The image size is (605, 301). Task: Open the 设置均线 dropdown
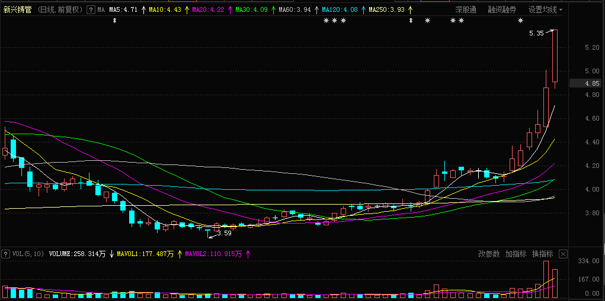(x=545, y=9)
